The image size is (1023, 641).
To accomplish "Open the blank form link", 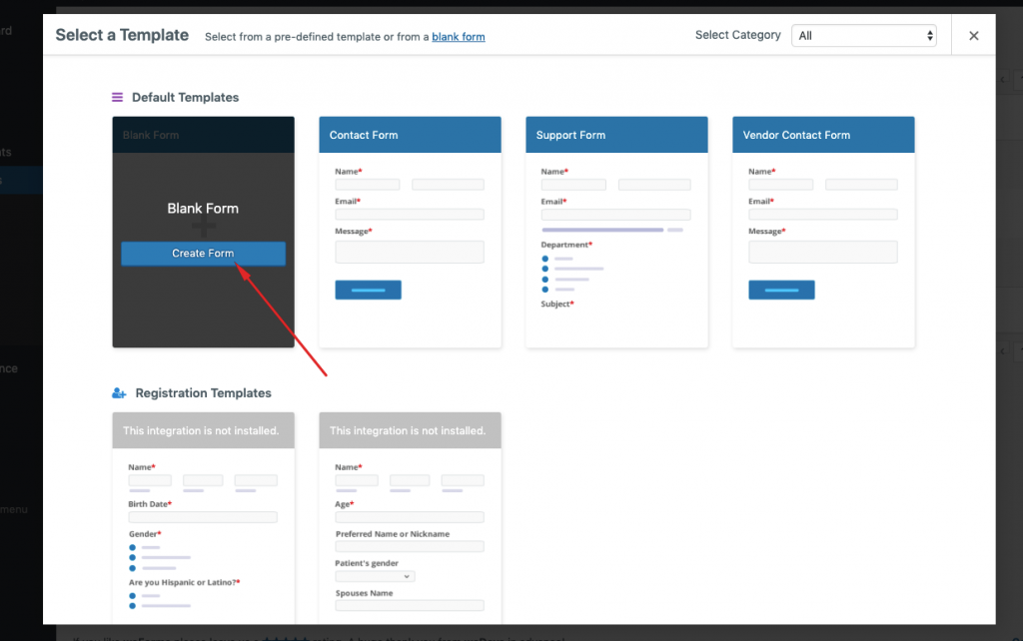I will point(458,37).
